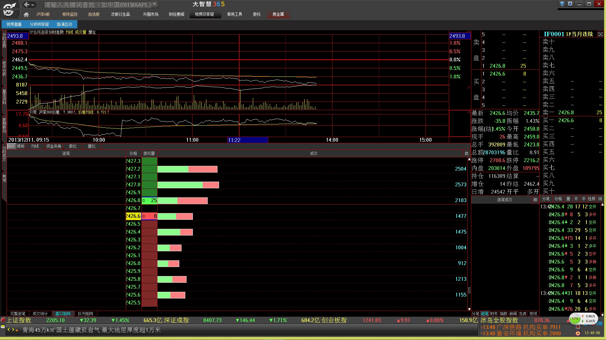Click the 委托量 column header
Viewport: 606px width, 340px height.
point(149,153)
